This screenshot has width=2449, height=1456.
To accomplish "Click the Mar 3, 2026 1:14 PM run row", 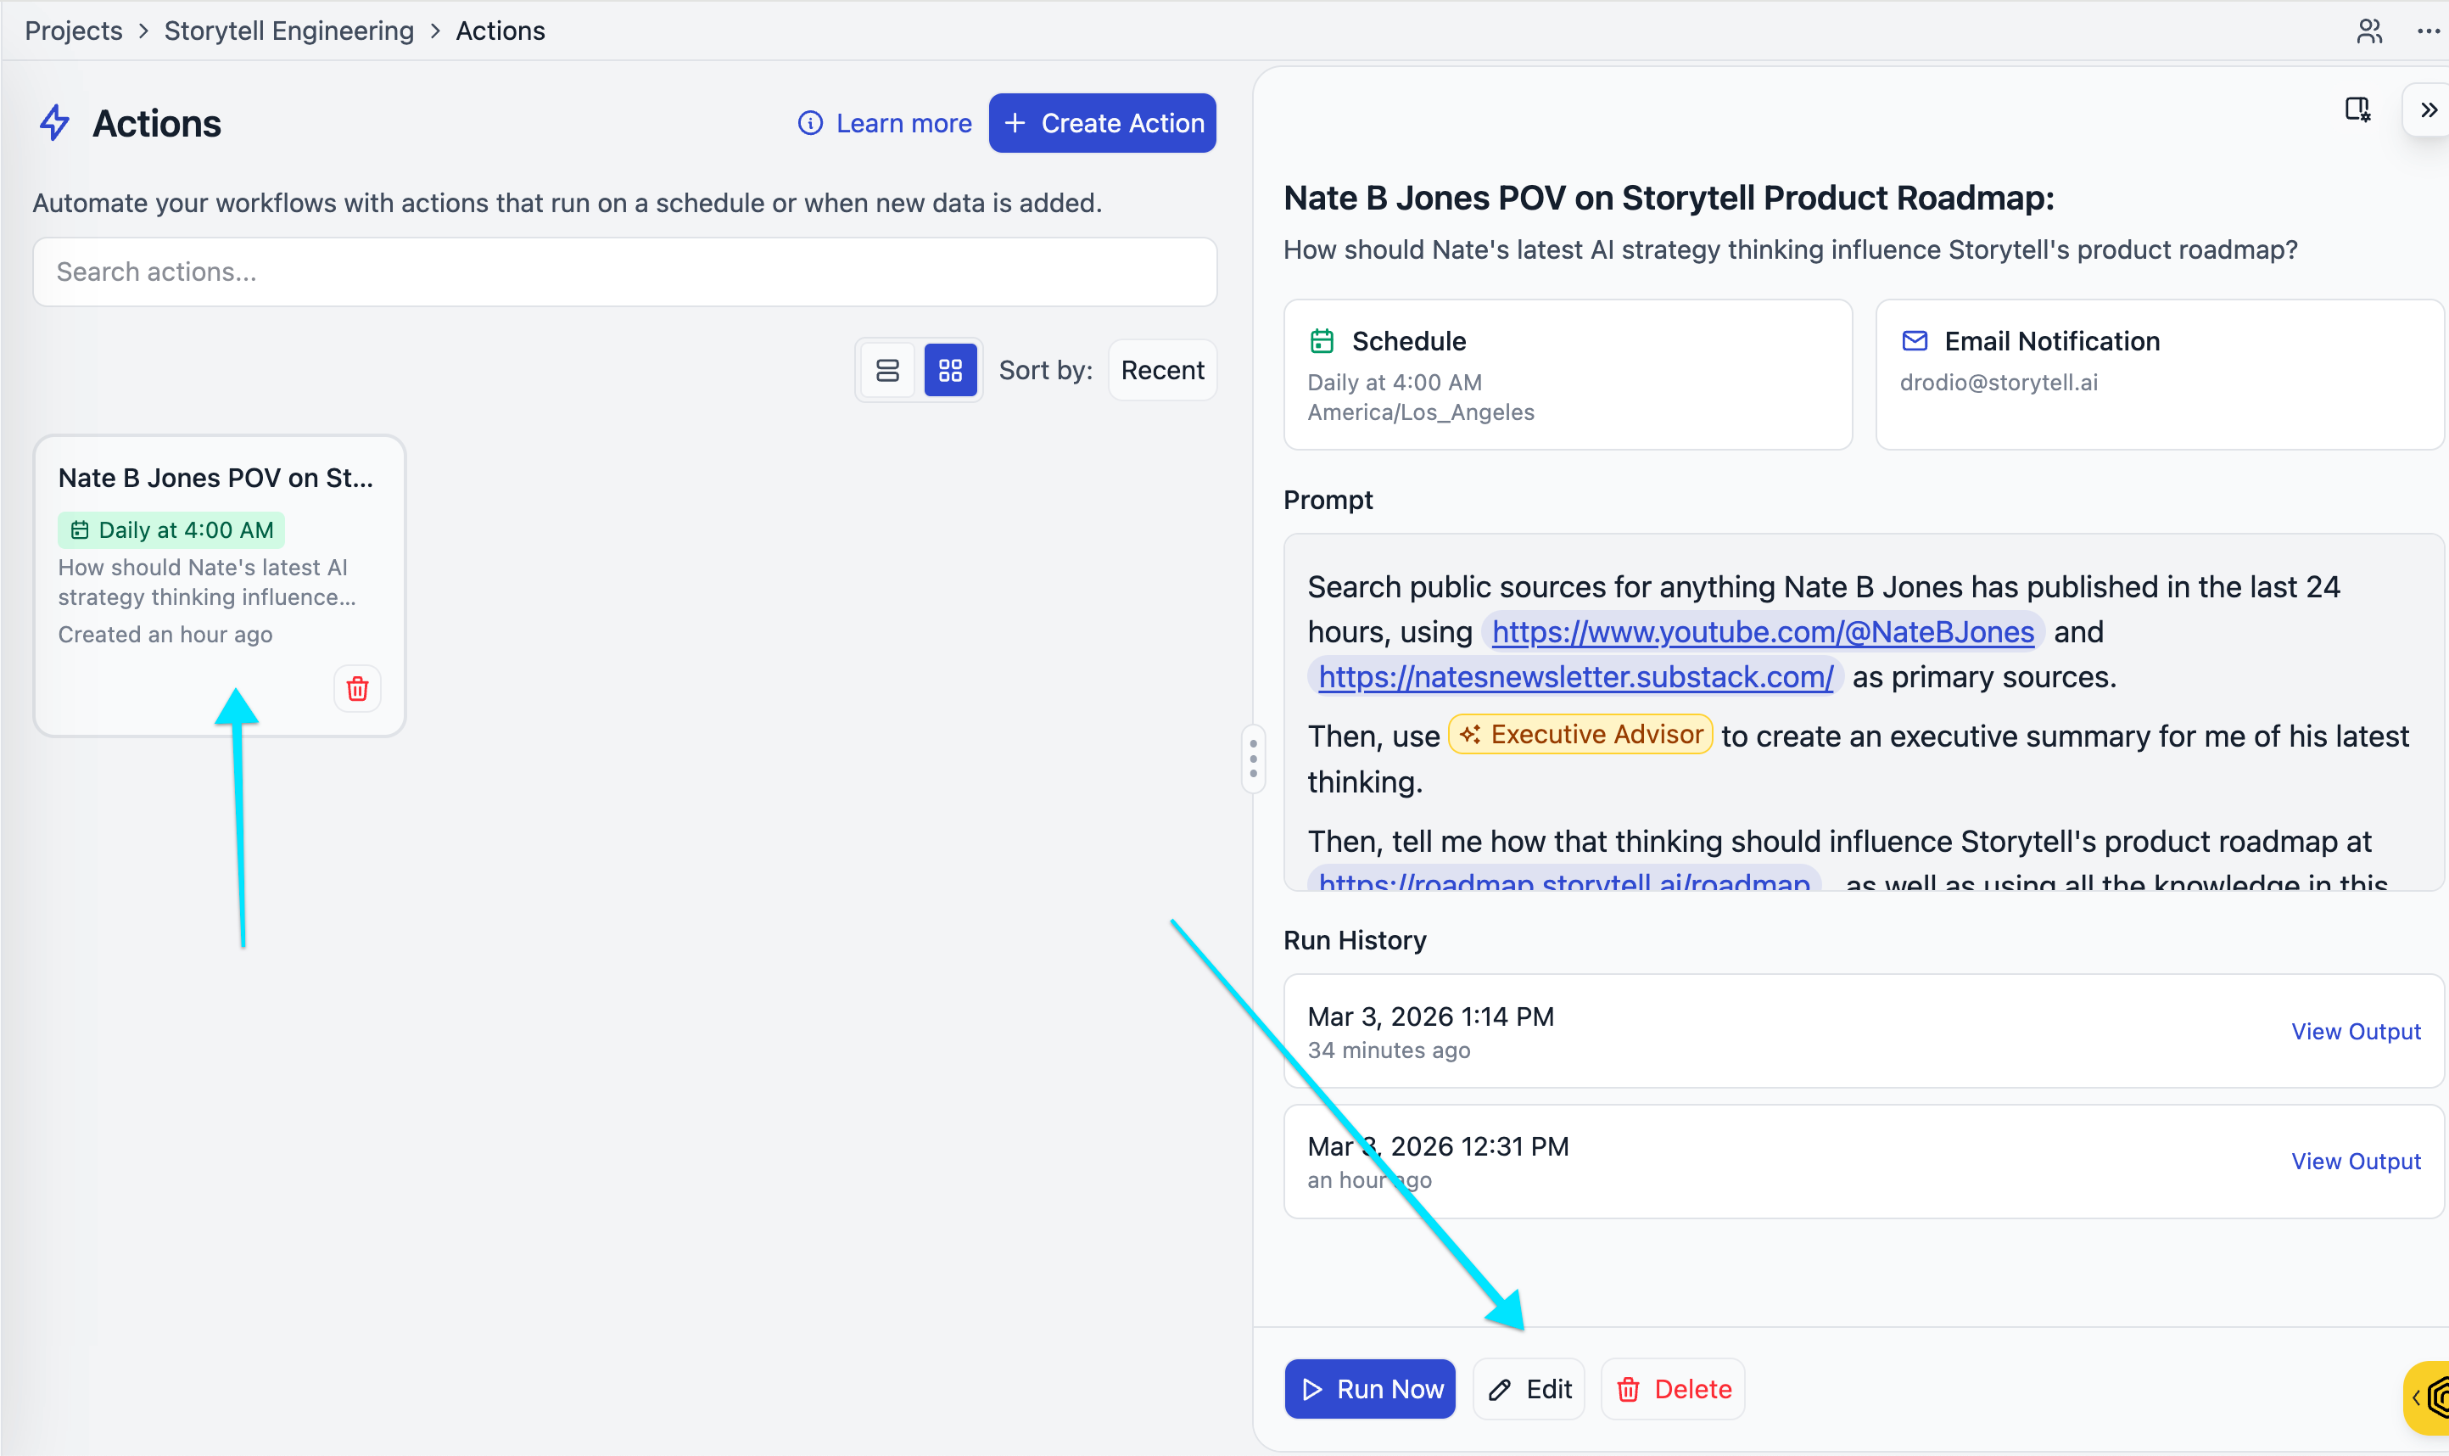I will 1864,1031.
